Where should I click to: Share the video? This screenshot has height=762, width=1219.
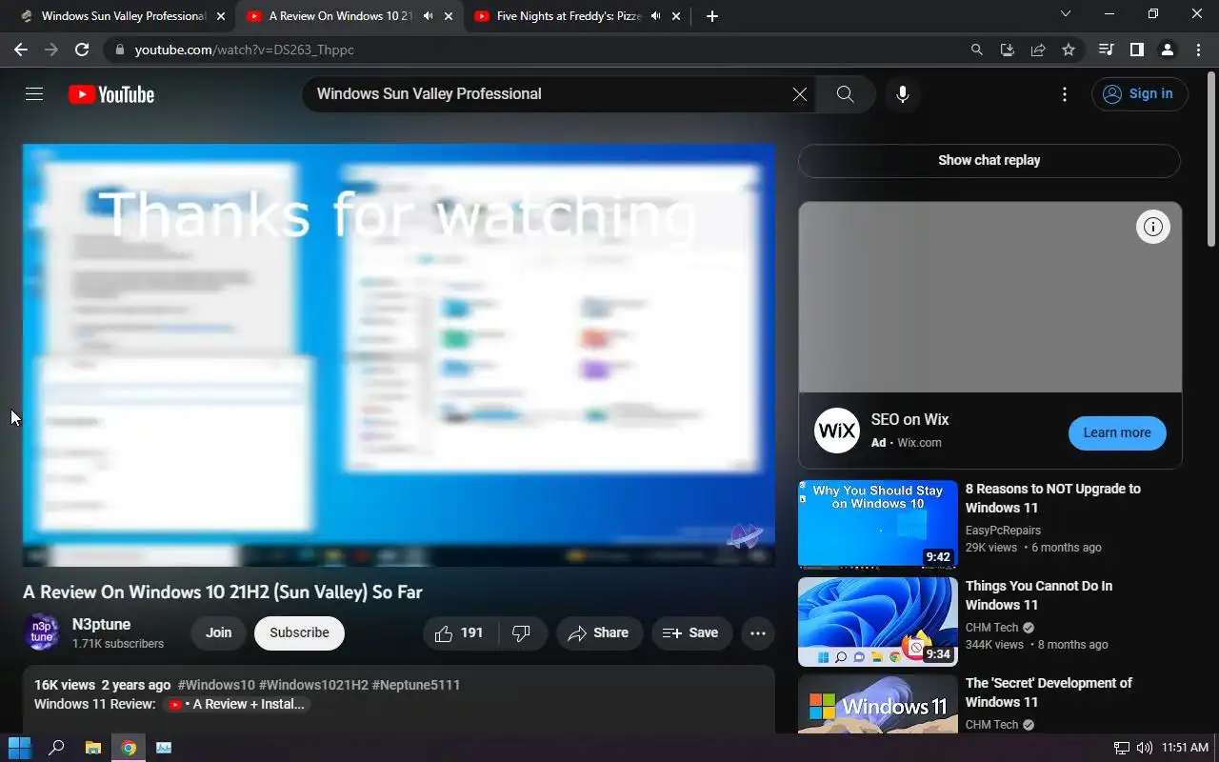tap(599, 633)
